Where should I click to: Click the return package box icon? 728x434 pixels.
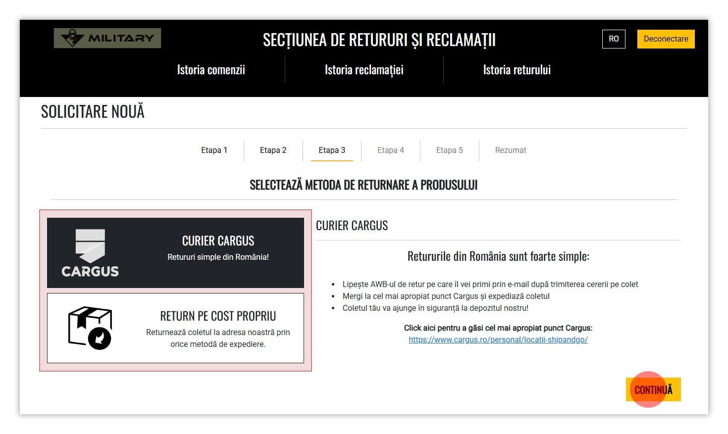90,328
